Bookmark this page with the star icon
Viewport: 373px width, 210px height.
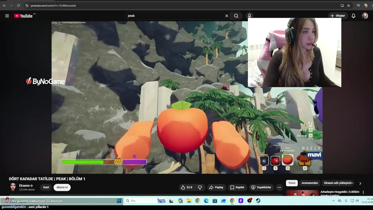point(349,6)
